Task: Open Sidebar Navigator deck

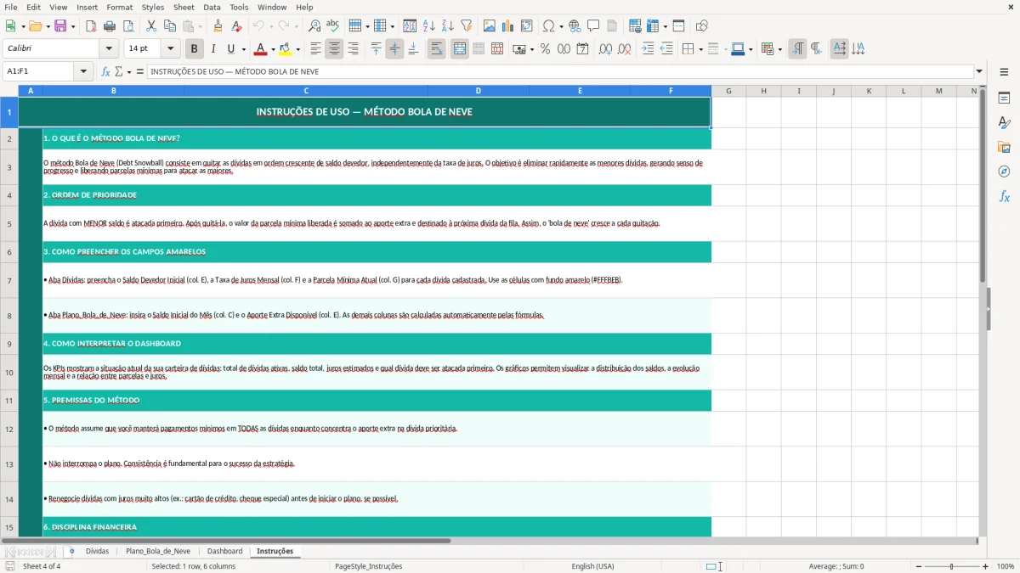Action: [x=1004, y=171]
